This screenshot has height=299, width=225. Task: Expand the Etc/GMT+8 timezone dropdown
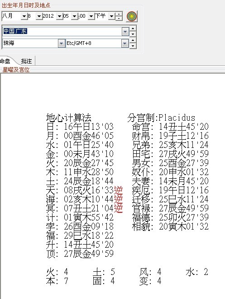coord(125,44)
